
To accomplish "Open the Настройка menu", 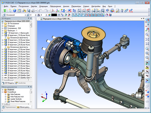I will click(96, 6).
